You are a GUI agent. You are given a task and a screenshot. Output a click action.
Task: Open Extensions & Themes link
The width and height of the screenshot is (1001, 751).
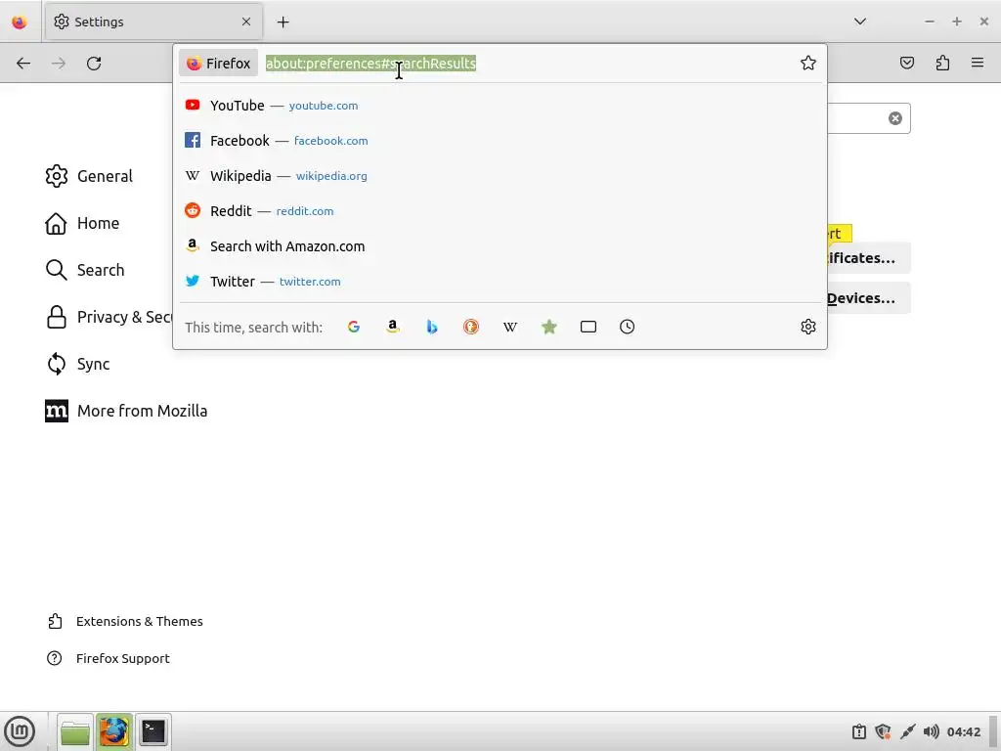[125, 621]
